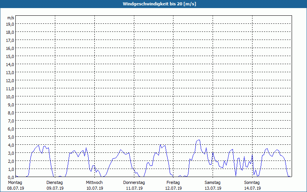Click the 10,0 y-axis tick label
The height and width of the screenshot is (192, 307).
click(10, 97)
